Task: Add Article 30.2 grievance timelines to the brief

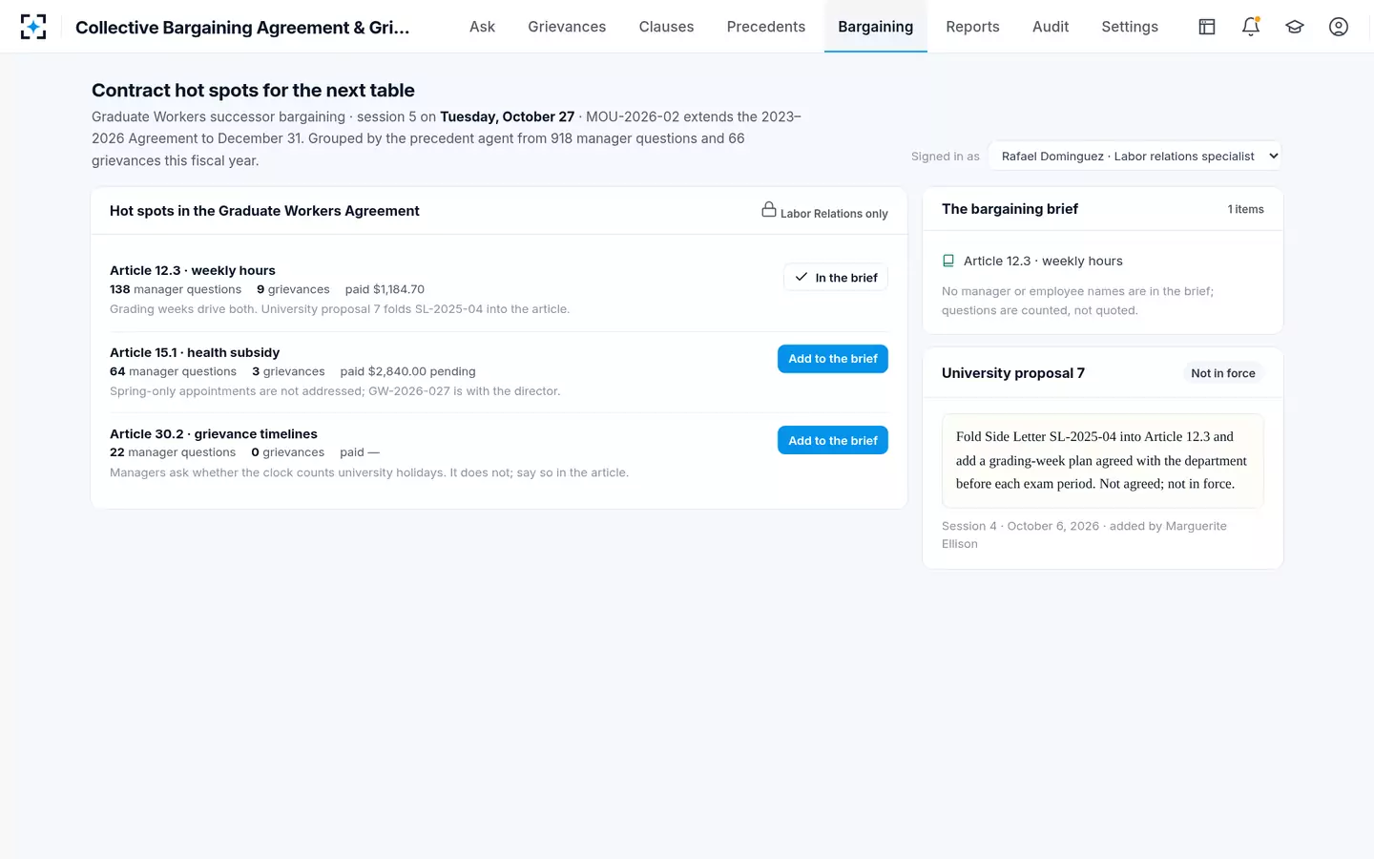Action: point(833,440)
